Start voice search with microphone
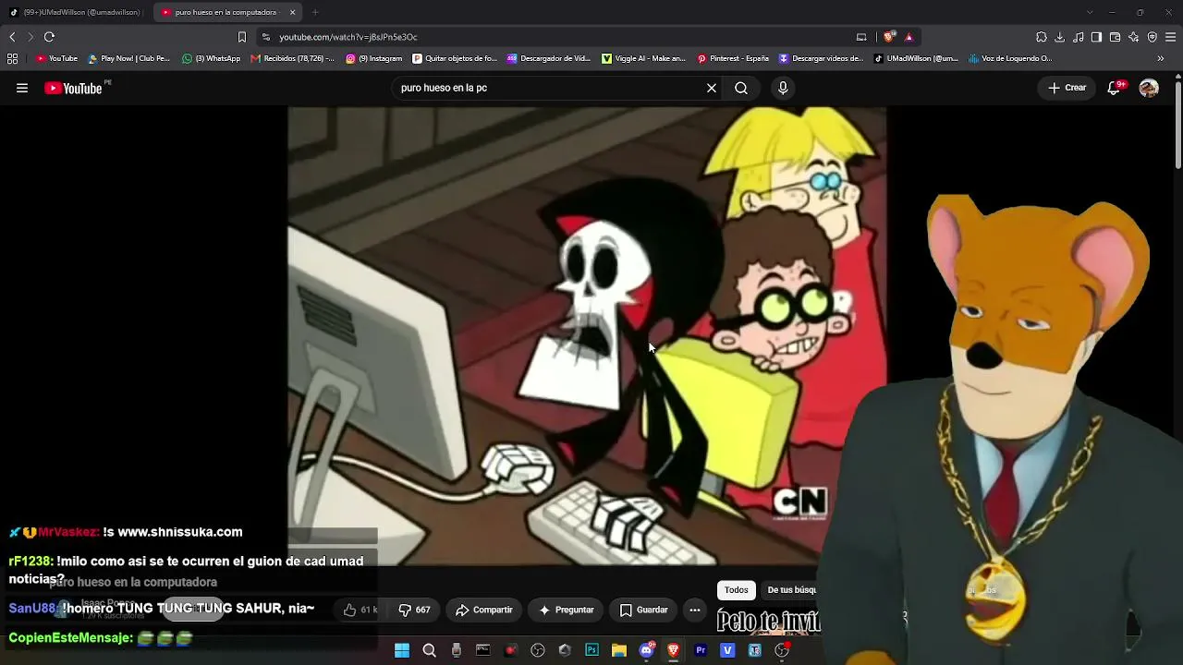Screen dimensions: 1183x665 pos(783,88)
